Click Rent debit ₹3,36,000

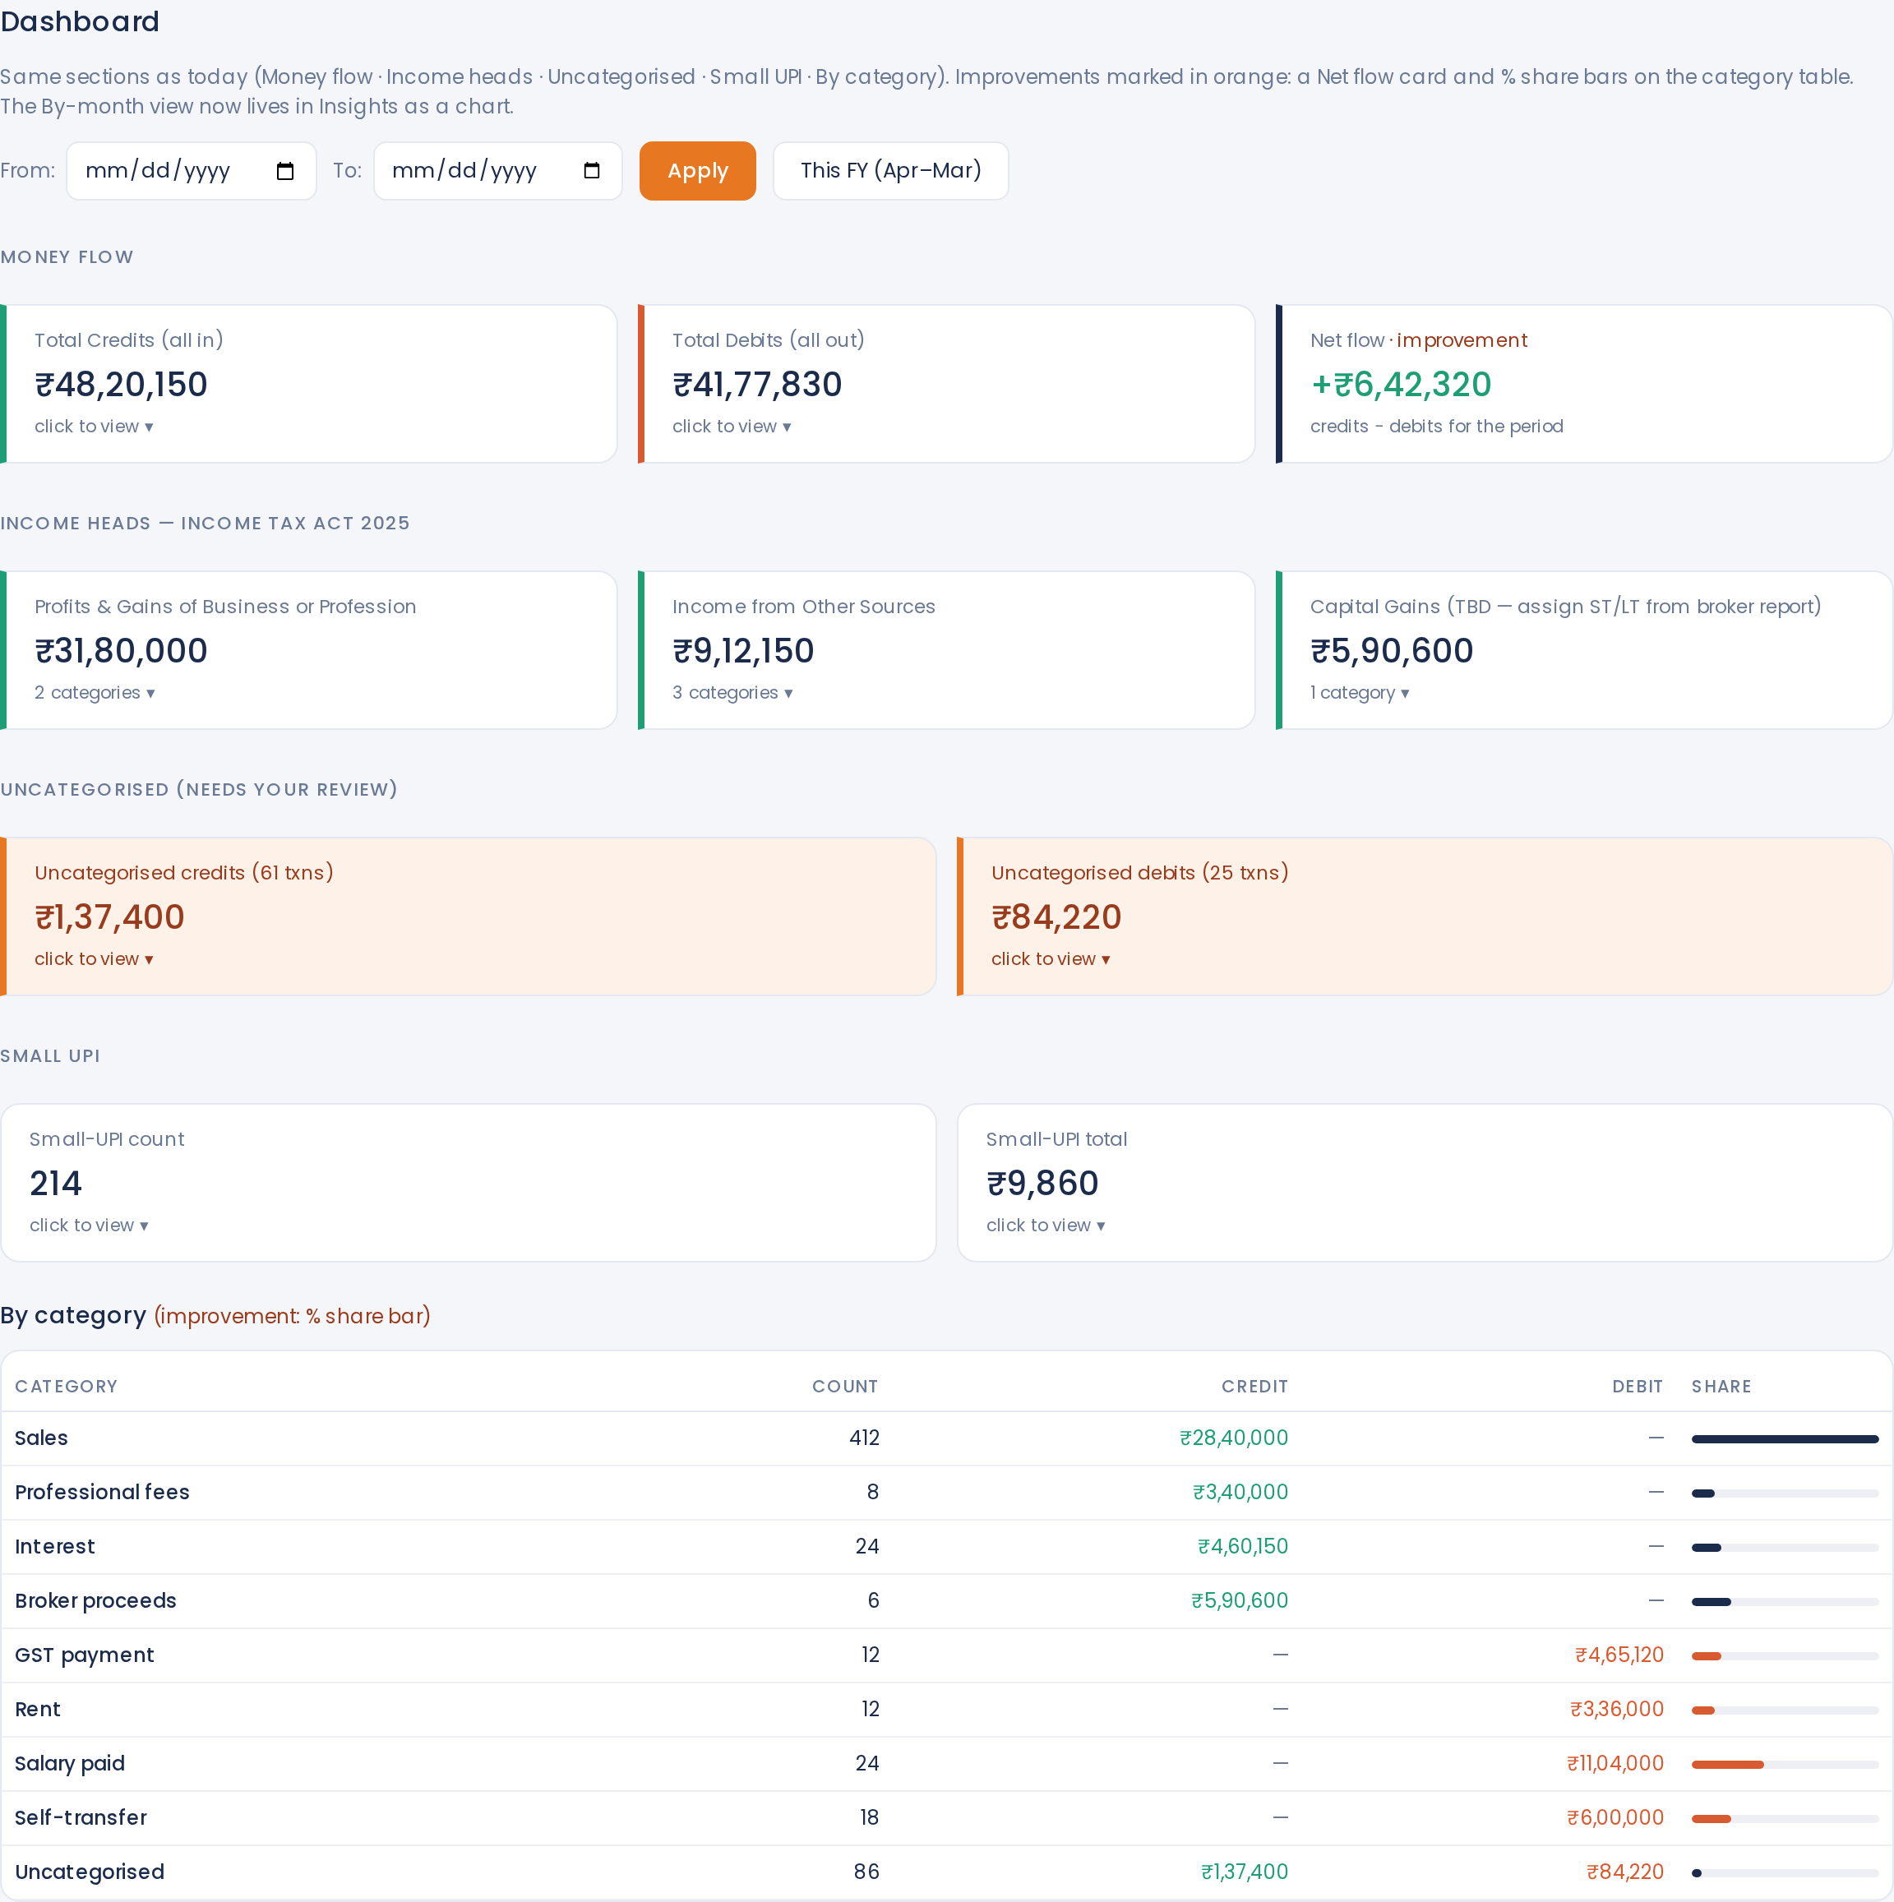coord(1618,1710)
